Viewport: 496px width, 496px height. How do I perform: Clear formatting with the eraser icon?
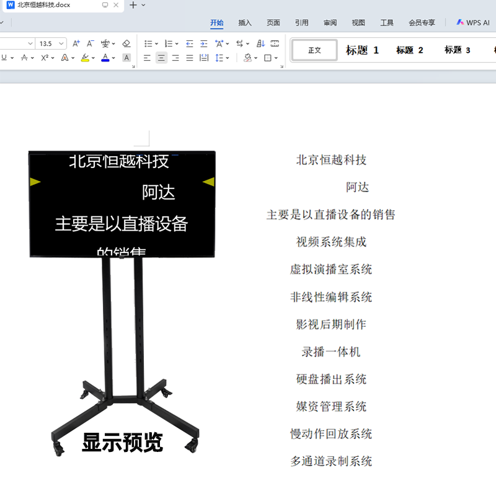tap(126, 43)
